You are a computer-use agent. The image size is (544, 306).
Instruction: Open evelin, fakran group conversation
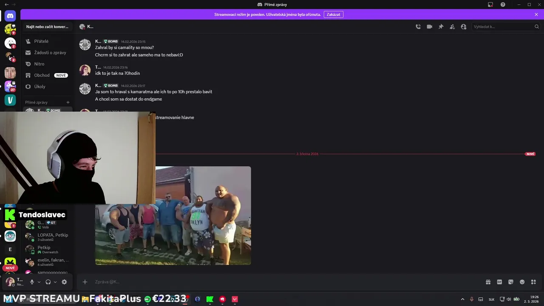click(x=47, y=262)
